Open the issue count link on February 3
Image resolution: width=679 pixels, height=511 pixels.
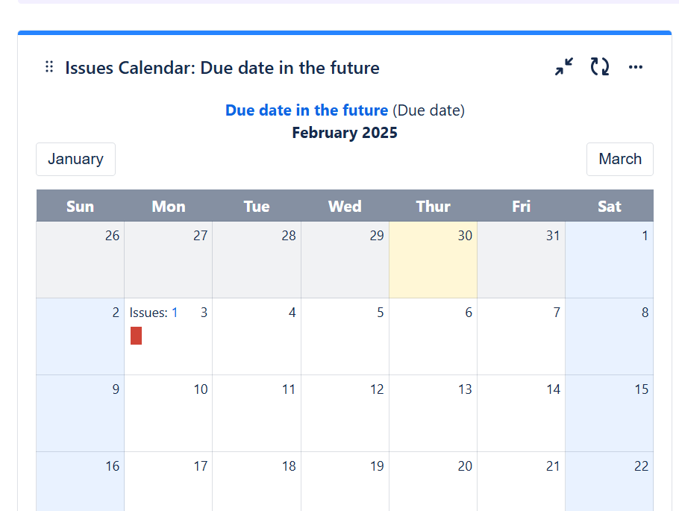coord(175,313)
